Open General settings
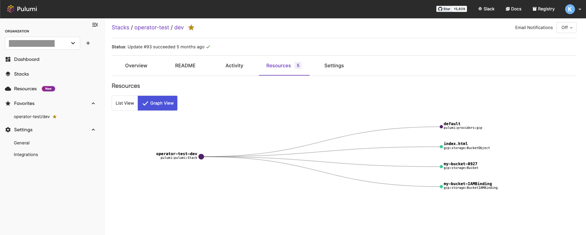The image size is (586, 235). click(22, 143)
